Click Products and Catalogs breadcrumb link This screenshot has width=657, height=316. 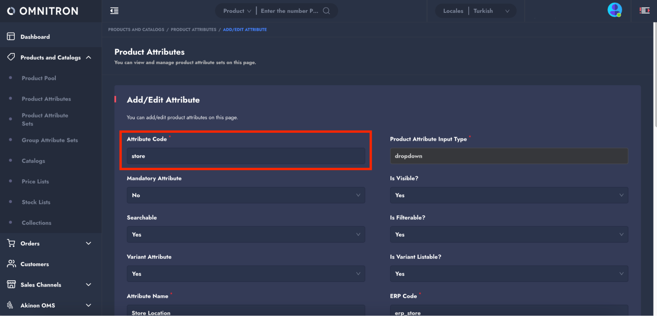click(x=136, y=30)
